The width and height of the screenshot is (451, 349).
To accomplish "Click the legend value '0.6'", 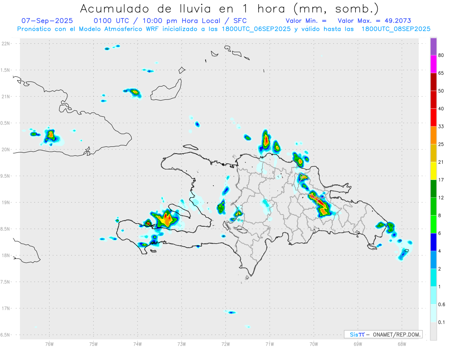I will click(x=442, y=305).
